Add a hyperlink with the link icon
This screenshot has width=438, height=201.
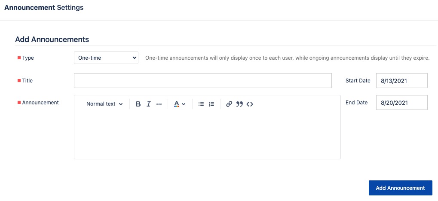point(229,104)
